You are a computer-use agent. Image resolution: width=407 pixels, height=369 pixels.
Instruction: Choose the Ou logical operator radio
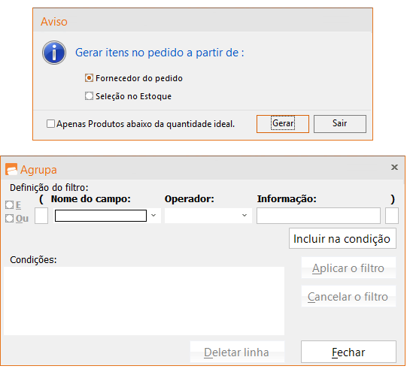point(9,219)
